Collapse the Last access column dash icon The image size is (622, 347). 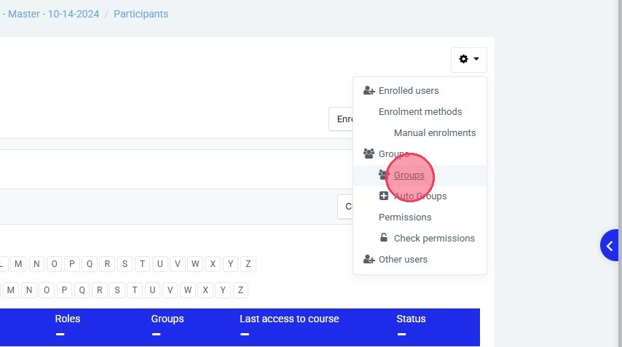click(245, 335)
